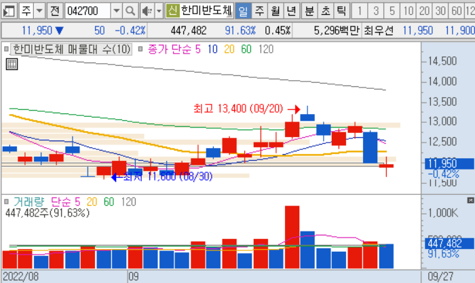Click the 11,950 price tag on axis
475x283 pixels.
click(x=449, y=164)
